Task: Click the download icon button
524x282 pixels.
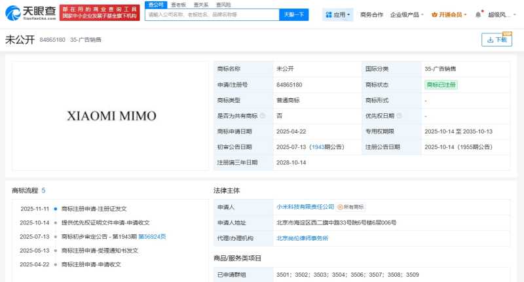Action: (x=496, y=40)
